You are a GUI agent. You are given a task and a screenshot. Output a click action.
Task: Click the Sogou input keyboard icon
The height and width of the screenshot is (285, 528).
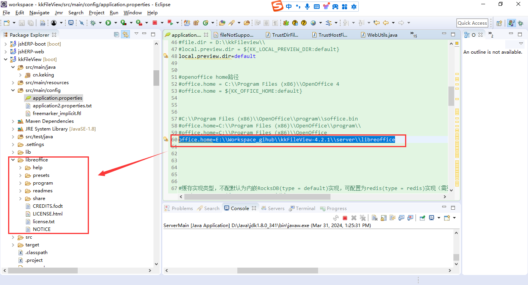pyautogui.click(x=317, y=7)
